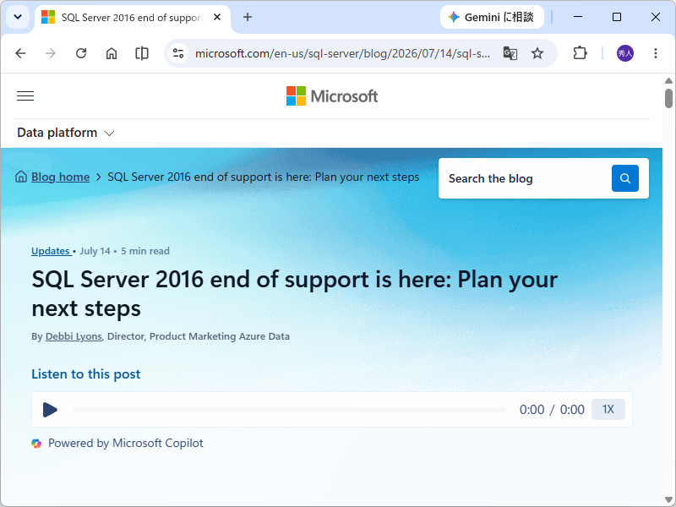This screenshot has width=676, height=507.
Task: Minimize the browser window
Action: pos(578,17)
